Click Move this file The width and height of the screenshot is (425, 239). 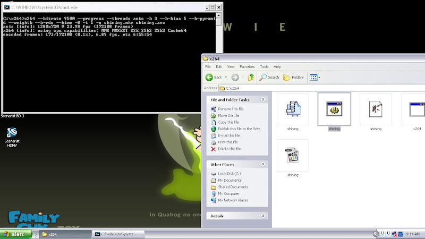point(228,115)
